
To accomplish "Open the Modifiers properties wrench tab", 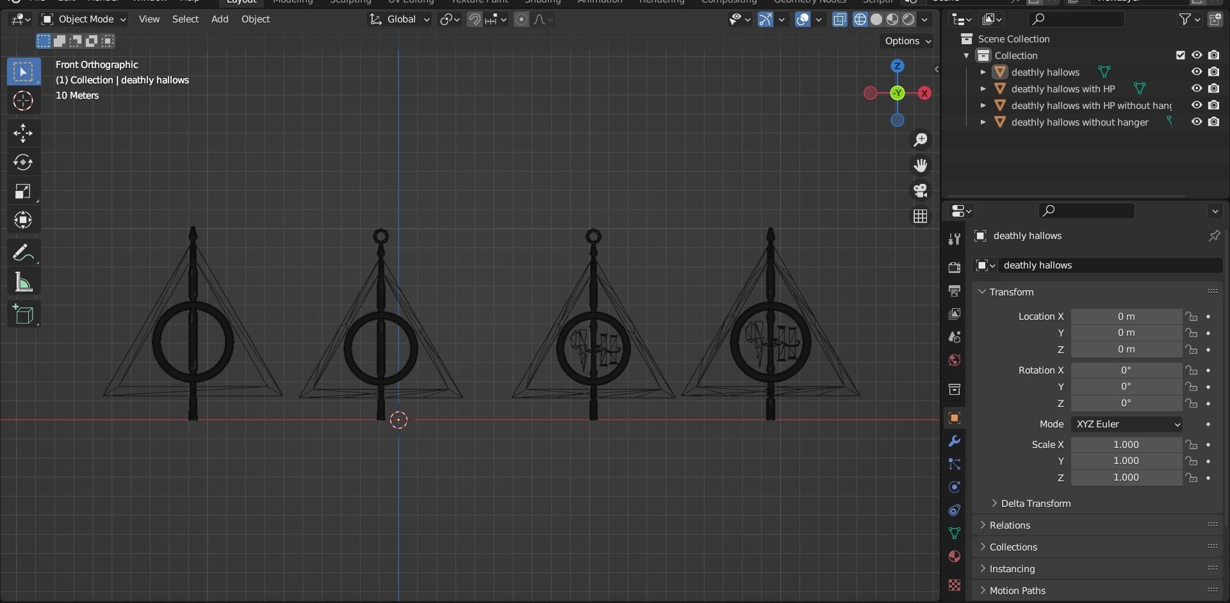I will coord(955,441).
